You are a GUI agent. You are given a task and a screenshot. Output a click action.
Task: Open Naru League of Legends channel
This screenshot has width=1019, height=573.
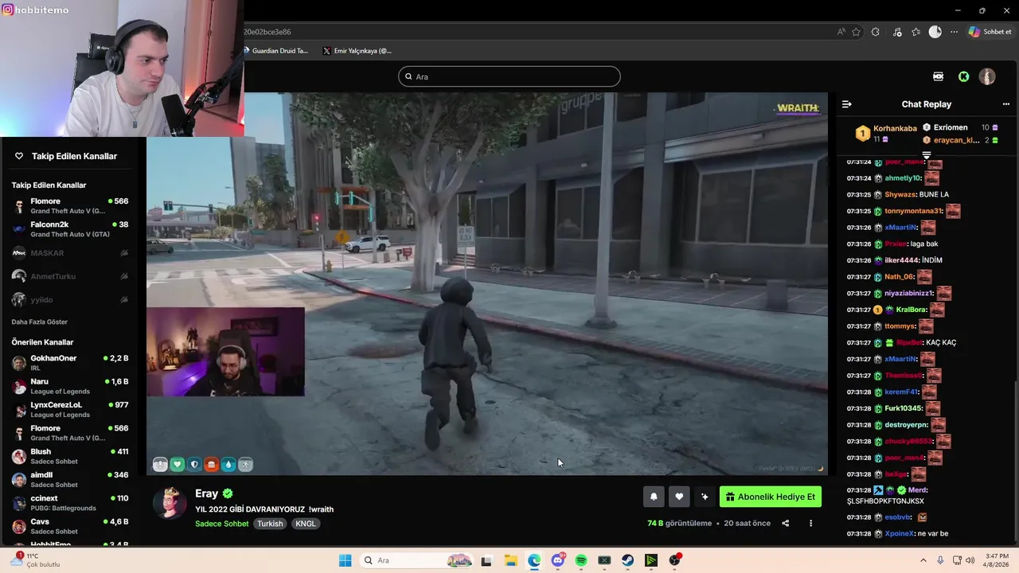click(x=70, y=386)
